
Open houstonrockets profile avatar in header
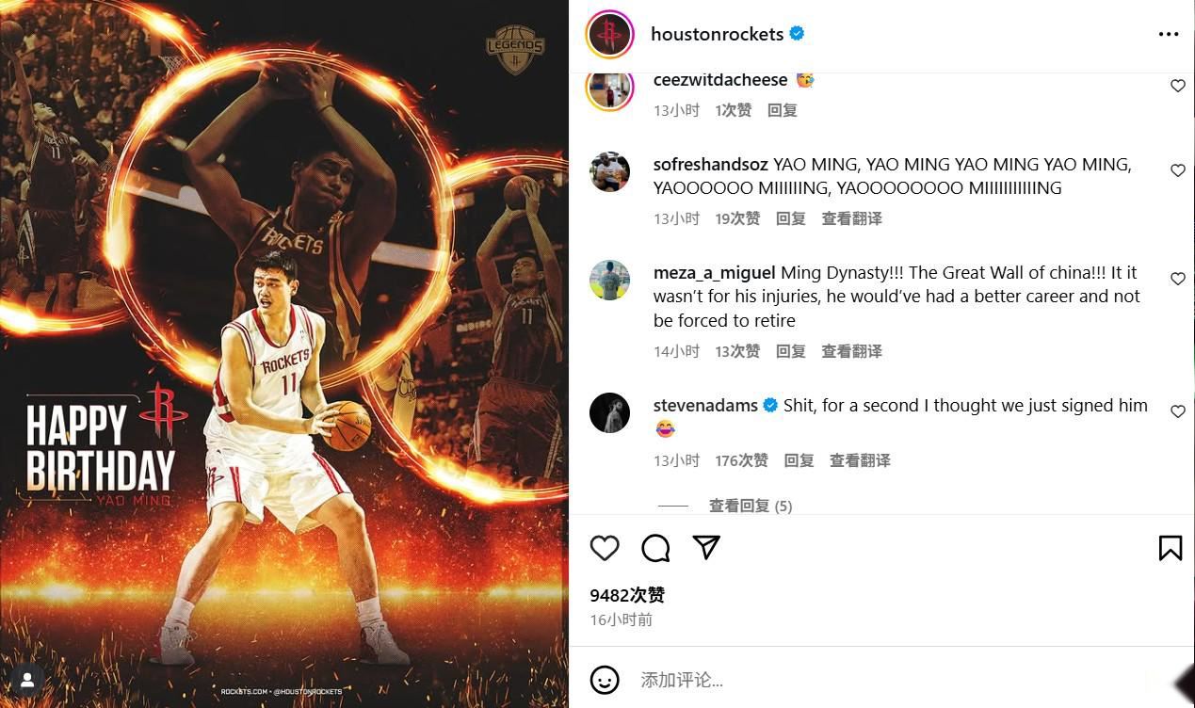tap(610, 34)
